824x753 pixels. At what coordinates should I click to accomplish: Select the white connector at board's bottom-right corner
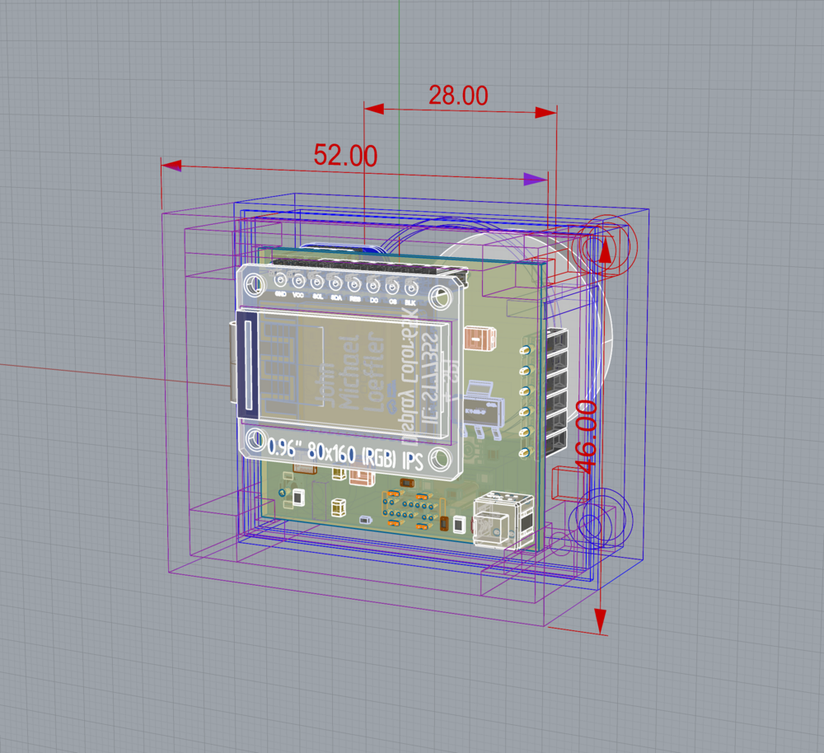coord(503,520)
